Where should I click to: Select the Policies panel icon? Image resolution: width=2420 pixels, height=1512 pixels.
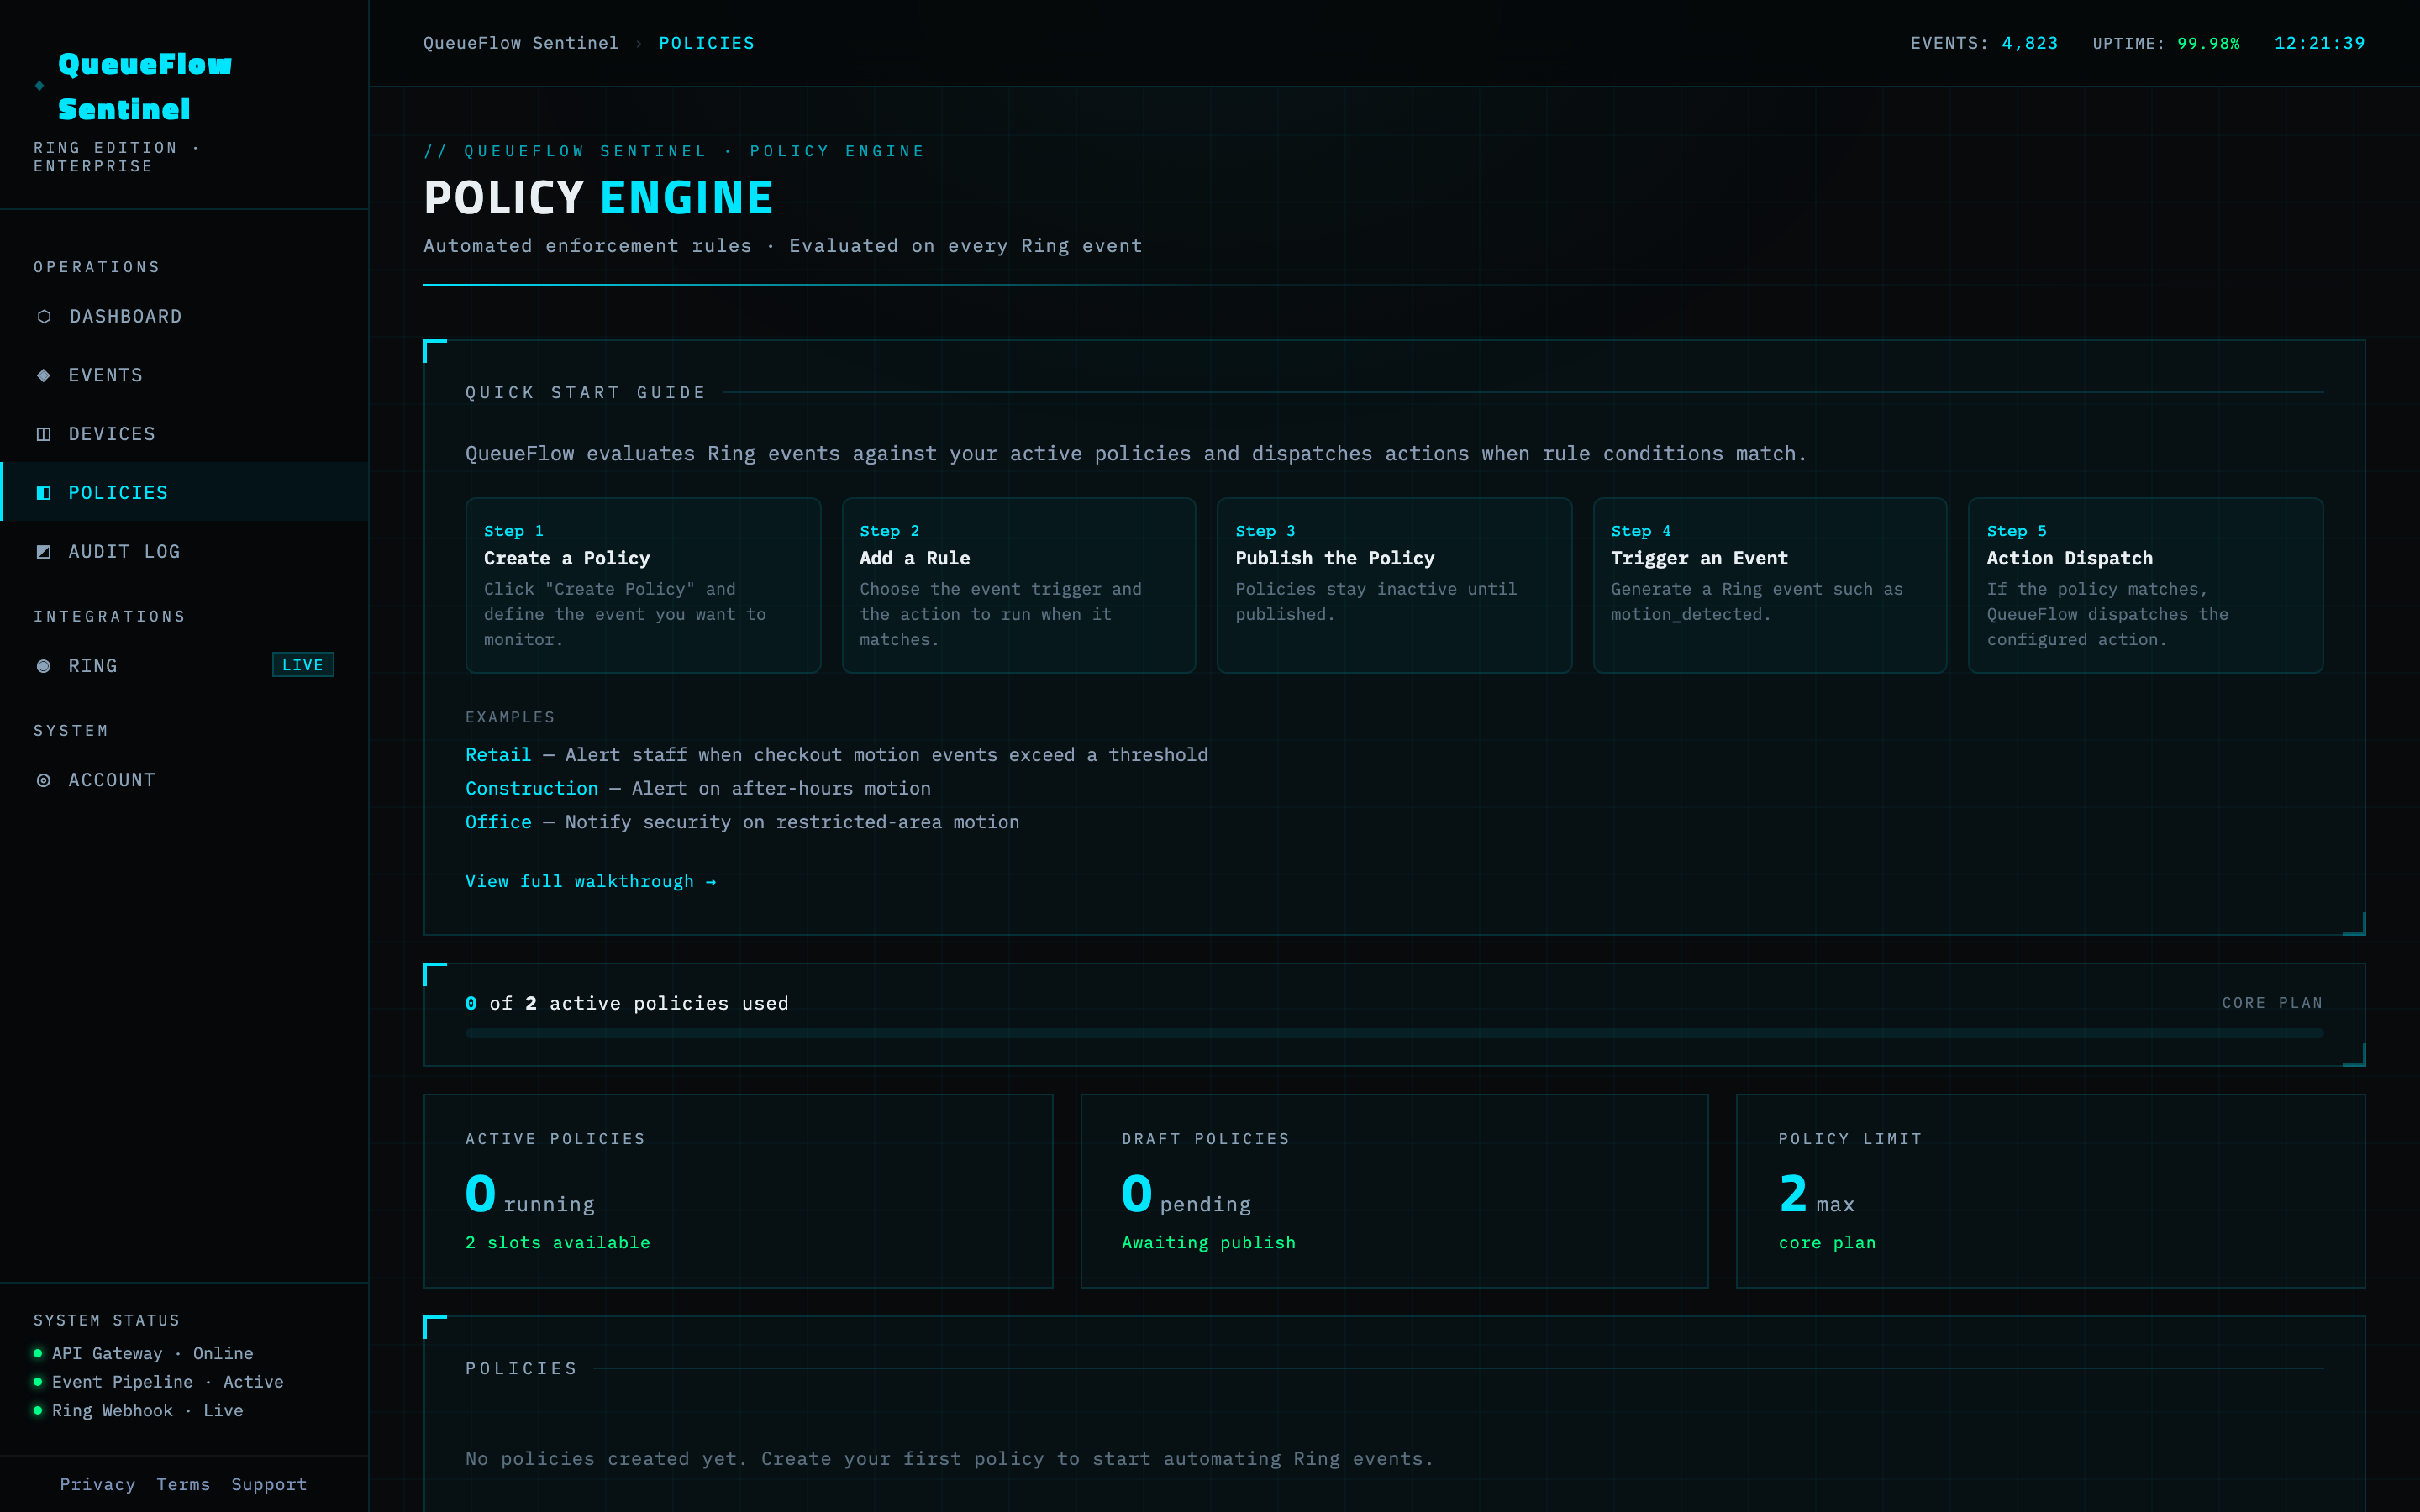tap(44, 492)
